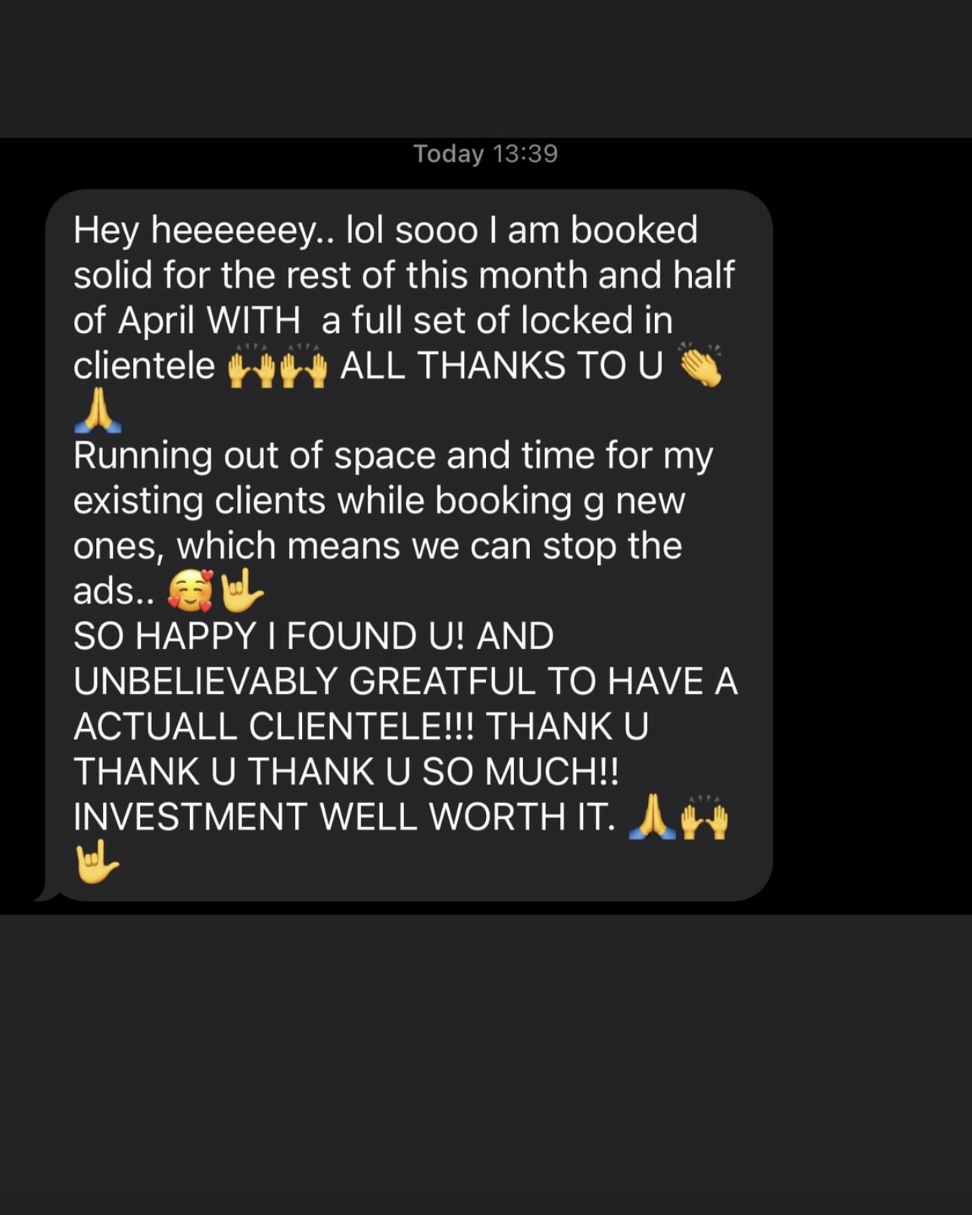This screenshot has width=972, height=1215.
Task: Click the "Today 13:39" timestamp
Action: 485,154
